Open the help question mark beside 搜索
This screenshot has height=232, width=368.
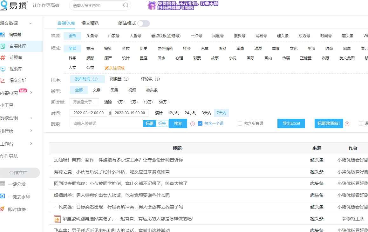click(192, 124)
